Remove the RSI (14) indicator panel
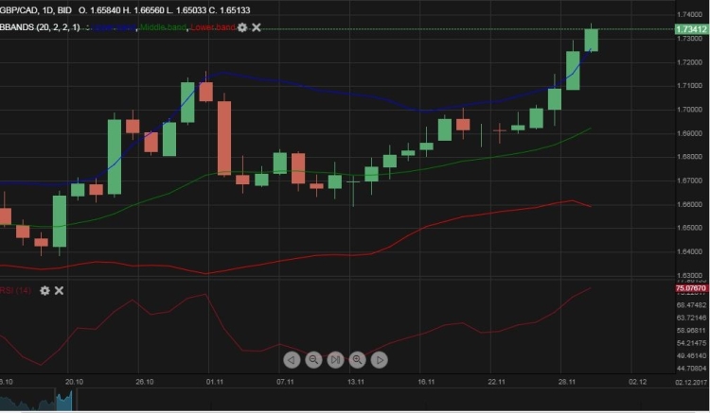 59,290
